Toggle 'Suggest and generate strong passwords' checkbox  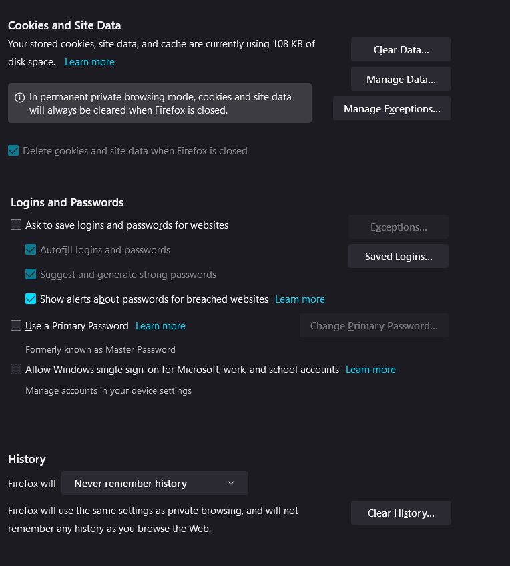point(31,275)
